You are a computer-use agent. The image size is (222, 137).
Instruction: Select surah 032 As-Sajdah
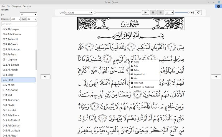pyautogui.click(x=18, y=65)
